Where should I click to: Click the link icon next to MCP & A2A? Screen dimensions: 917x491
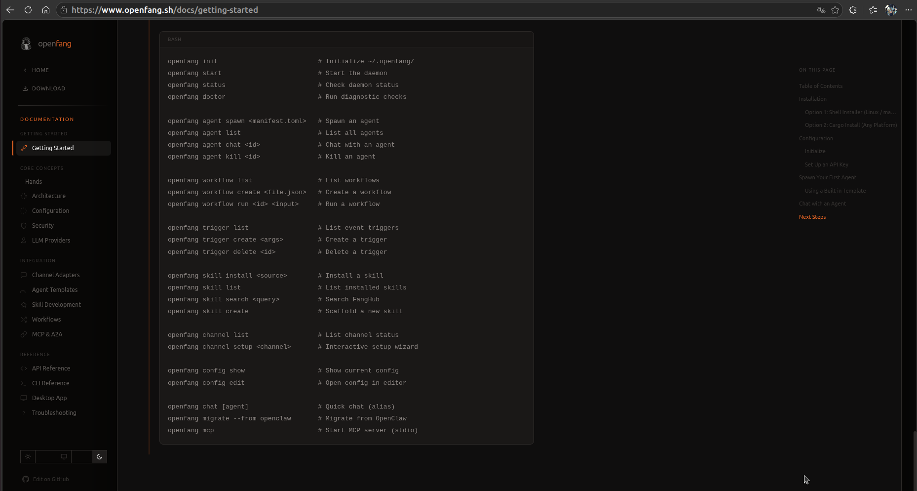(24, 334)
